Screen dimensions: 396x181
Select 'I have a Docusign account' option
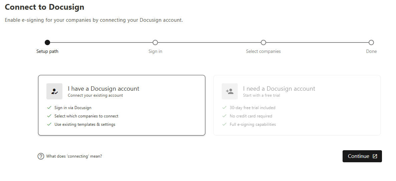coord(122,105)
